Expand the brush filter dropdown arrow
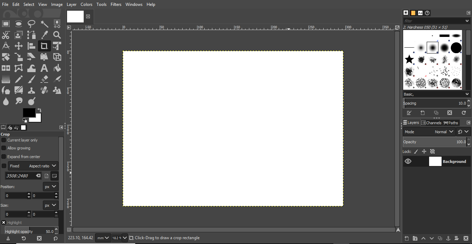 tap(468, 21)
